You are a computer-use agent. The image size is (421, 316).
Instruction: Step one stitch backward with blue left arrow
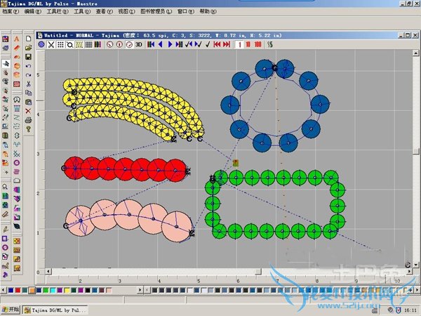click(160, 44)
